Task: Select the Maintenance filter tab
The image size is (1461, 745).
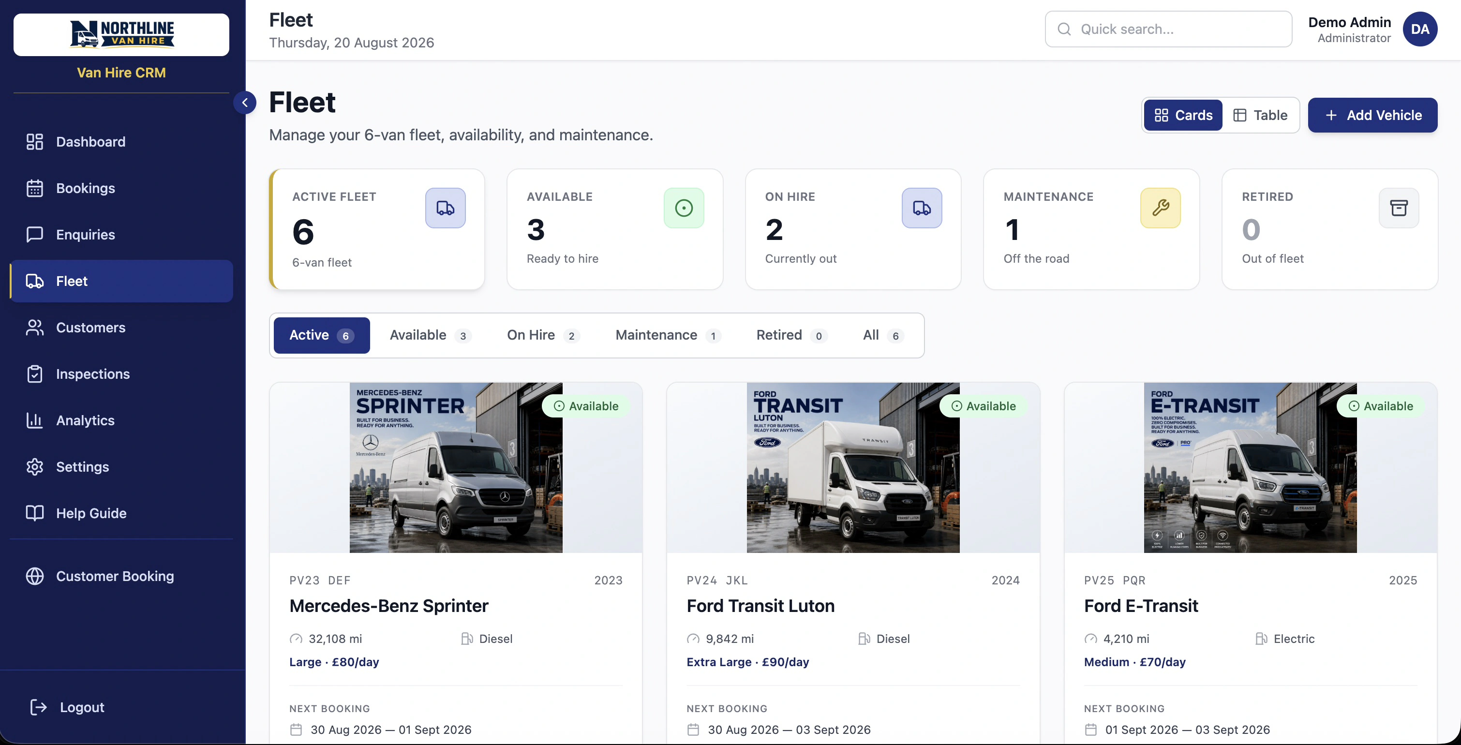Action: pos(668,336)
